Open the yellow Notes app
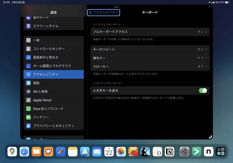This screenshot has width=233, height=163. 73,152
